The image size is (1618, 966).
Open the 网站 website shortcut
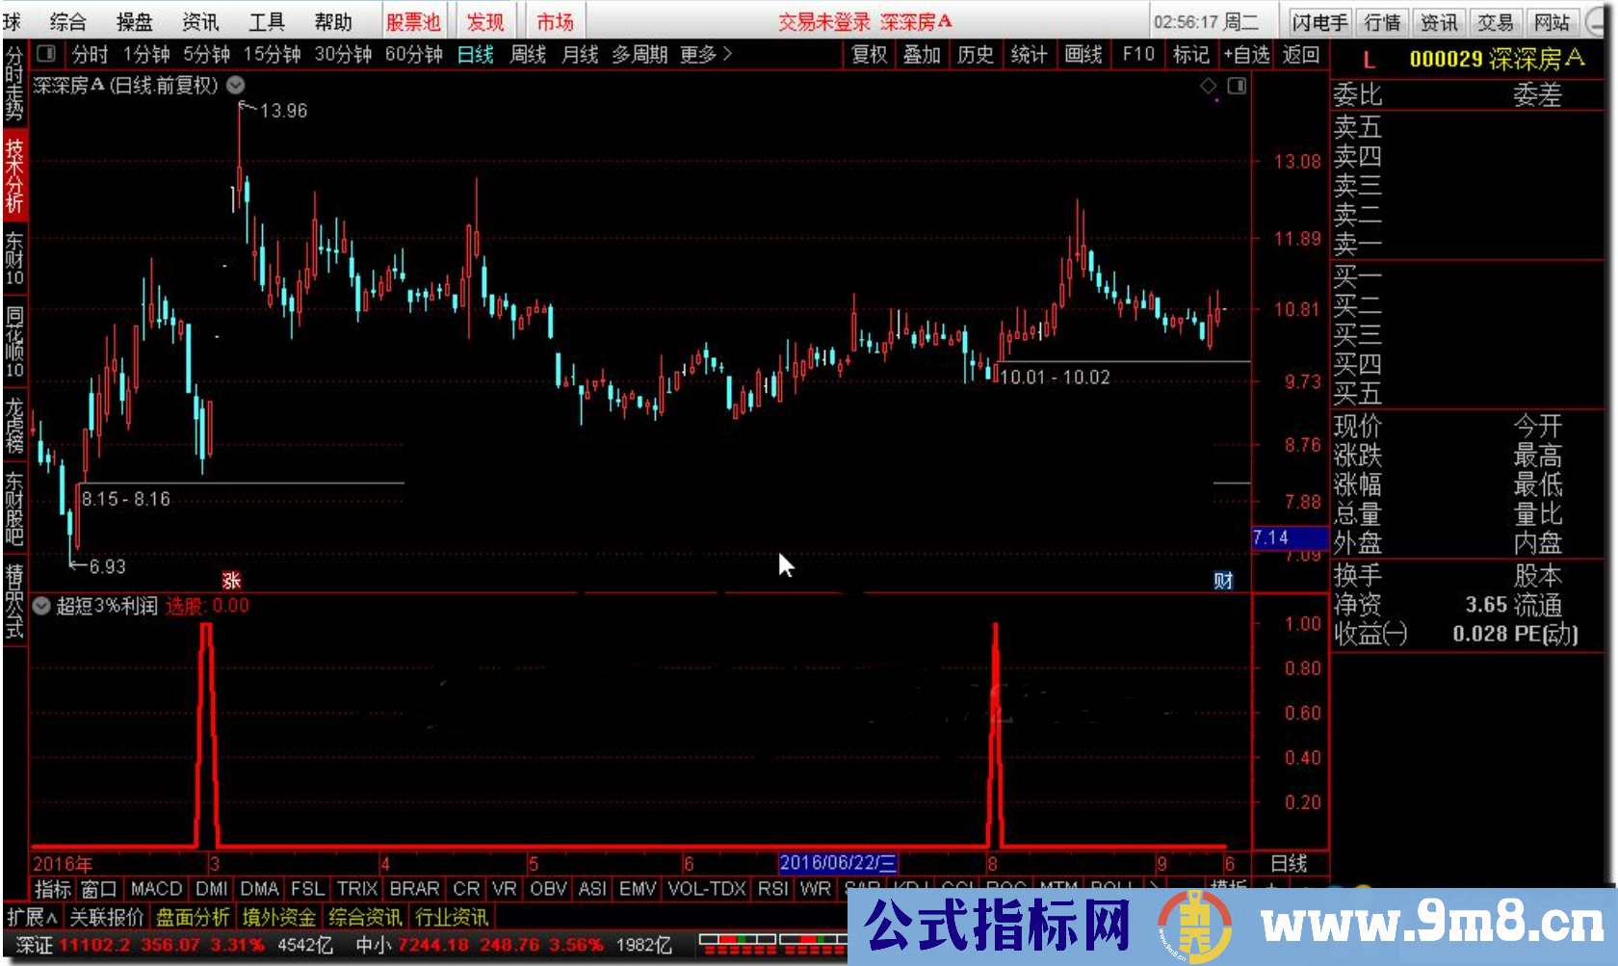point(1553,20)
